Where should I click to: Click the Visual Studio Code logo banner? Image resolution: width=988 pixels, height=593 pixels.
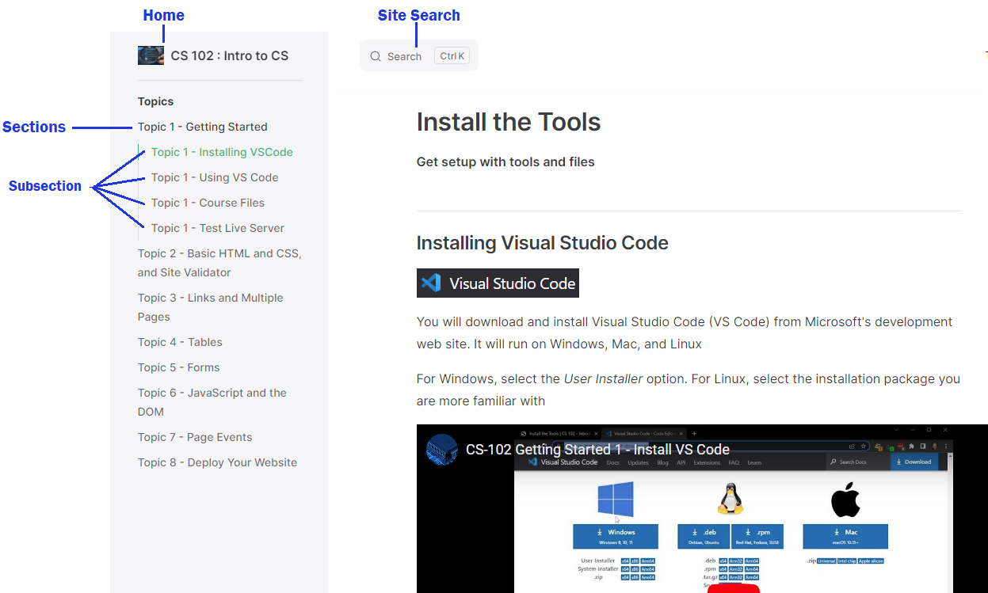(x=498, y=283)
